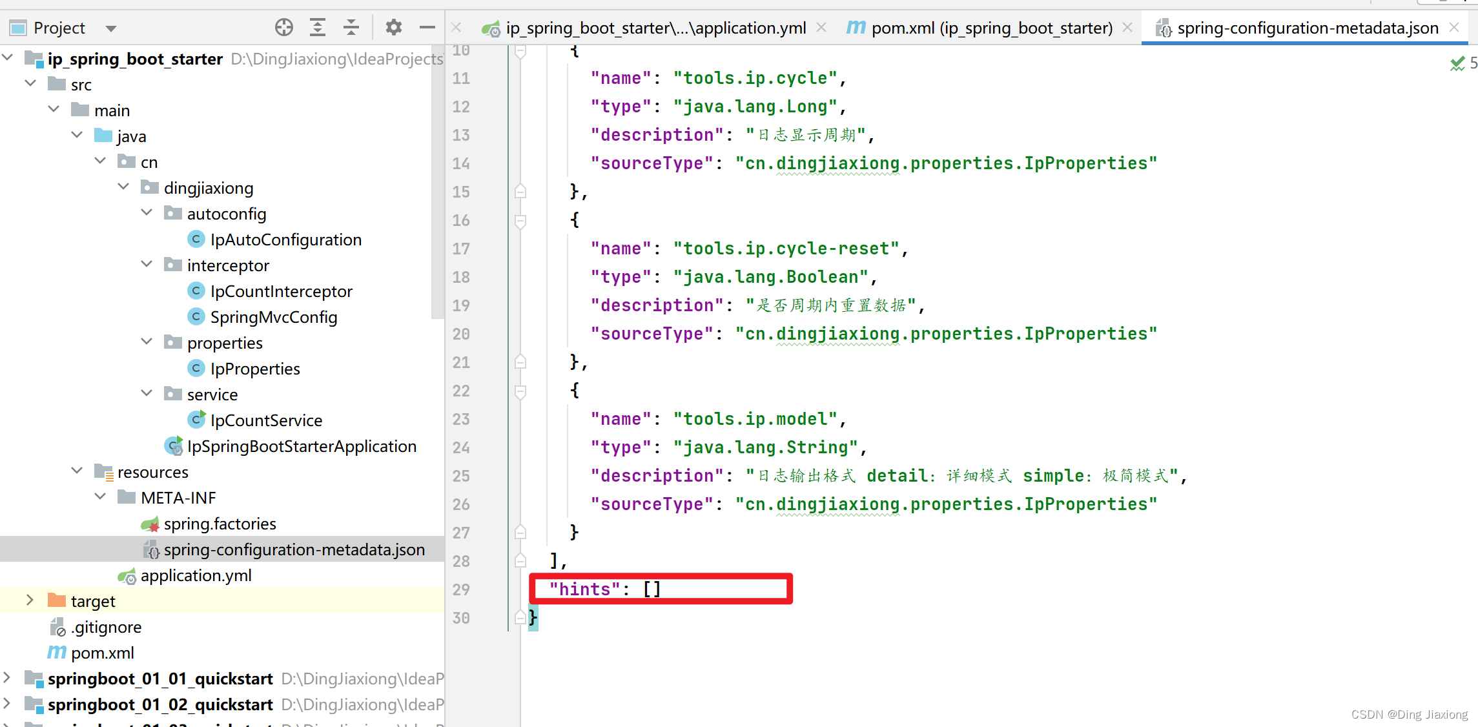Screen dimensions: 1478x727
Task: Open IpAutoConfiguration class
Action: pos(285,240)
